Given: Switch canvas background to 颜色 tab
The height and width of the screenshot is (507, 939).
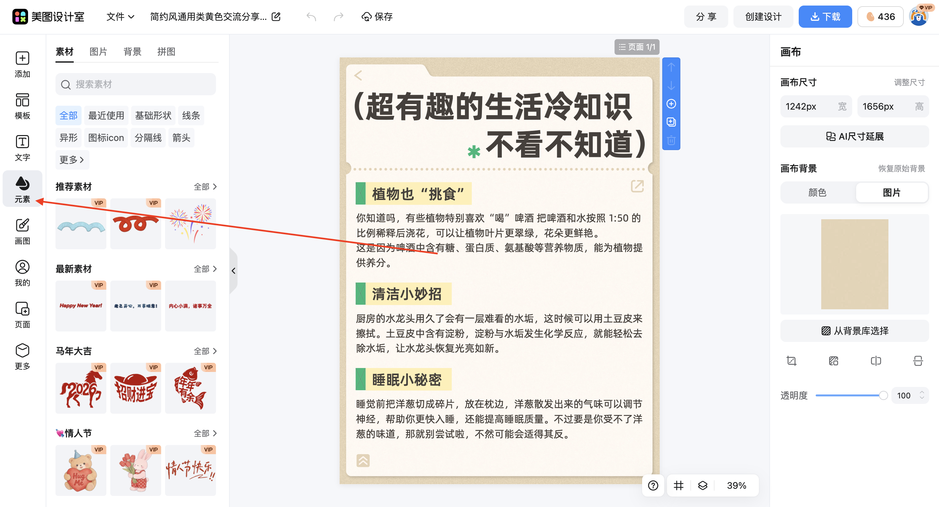Looking at the screenshot, I should [x=817, y=192].
